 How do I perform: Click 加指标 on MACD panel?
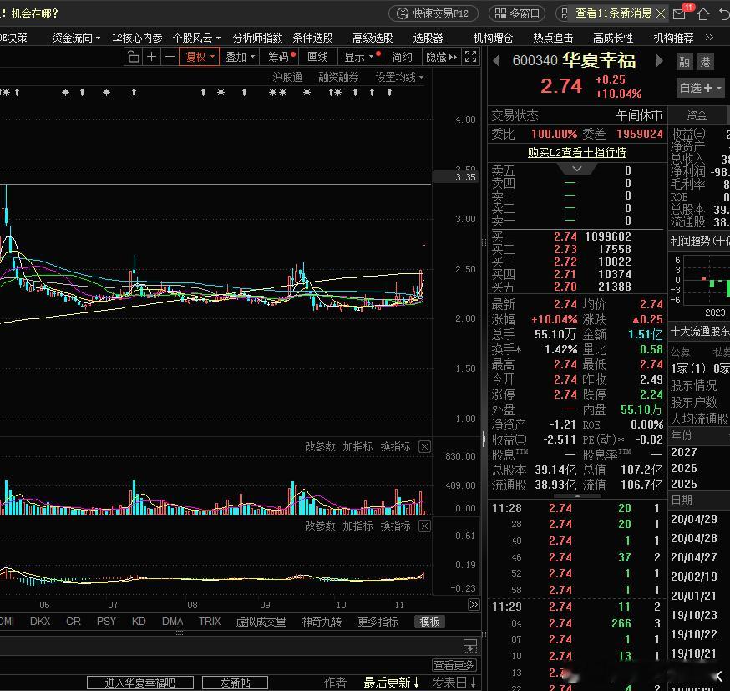click(357, 526)
